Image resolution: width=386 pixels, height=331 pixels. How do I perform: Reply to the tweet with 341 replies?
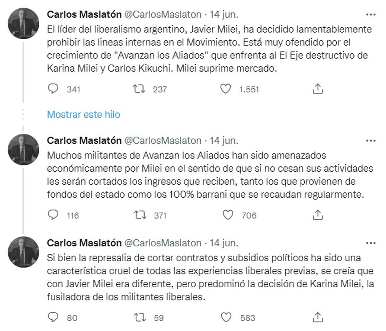pos(52,89)
